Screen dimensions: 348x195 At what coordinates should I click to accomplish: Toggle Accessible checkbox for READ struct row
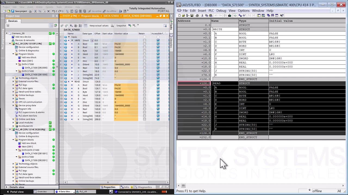pos(158,82)
